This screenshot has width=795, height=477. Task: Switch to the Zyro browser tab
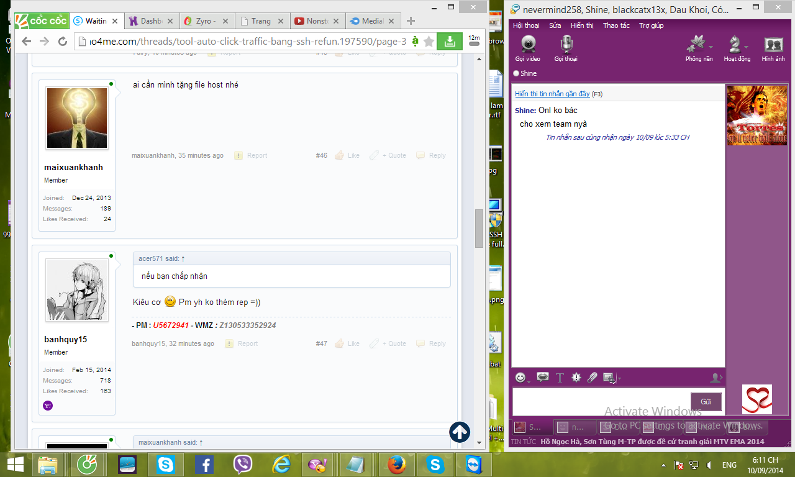(x=207, y=21)
